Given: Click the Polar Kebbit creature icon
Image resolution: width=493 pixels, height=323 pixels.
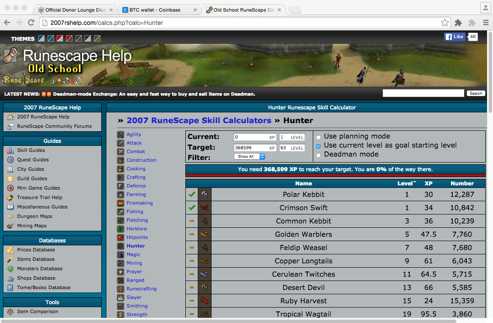Looking at the screenshot, I should (x=204, y=194).
